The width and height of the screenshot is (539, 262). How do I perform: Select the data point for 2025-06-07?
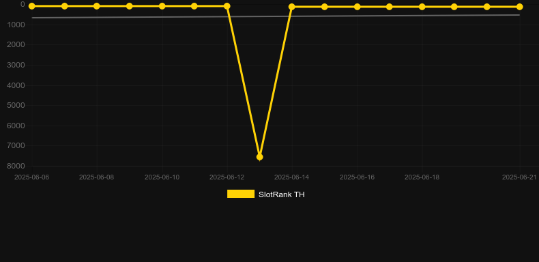(x=64, y=6)
